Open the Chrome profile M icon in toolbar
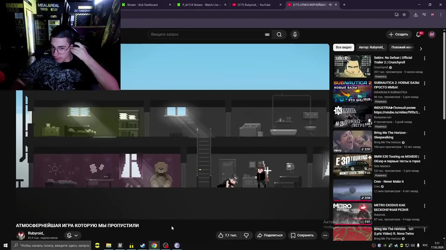This screenshot has height=250, width=446. [432, 15]
